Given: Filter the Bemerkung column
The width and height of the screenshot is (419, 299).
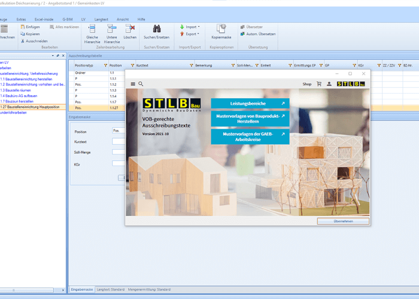Looking at the screenshot, I should pos(233,65).
